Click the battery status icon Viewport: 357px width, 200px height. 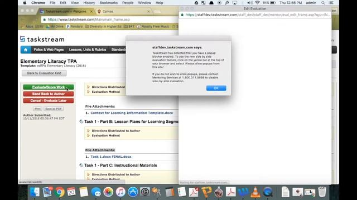(x=273, y=3)
